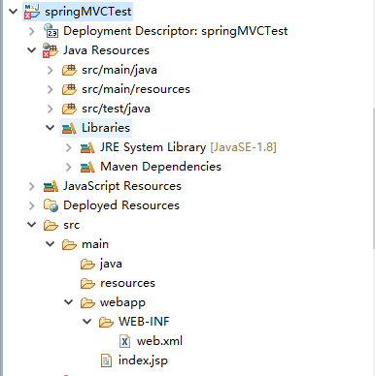Click the JRE System Library icon

tap(87, 147)
